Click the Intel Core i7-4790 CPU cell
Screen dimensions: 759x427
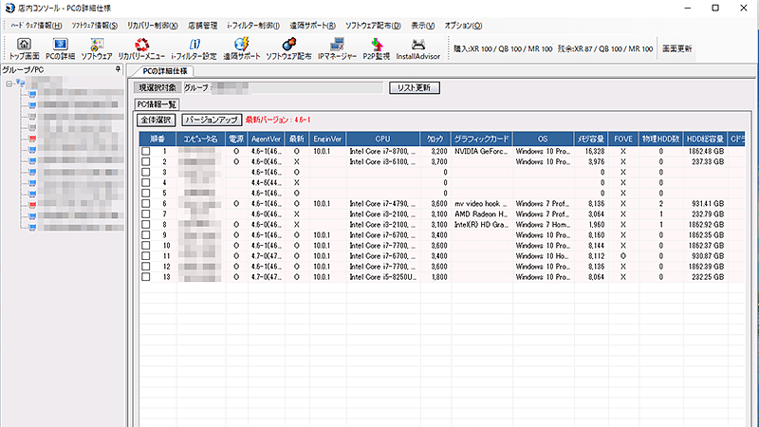click(383, 204)
